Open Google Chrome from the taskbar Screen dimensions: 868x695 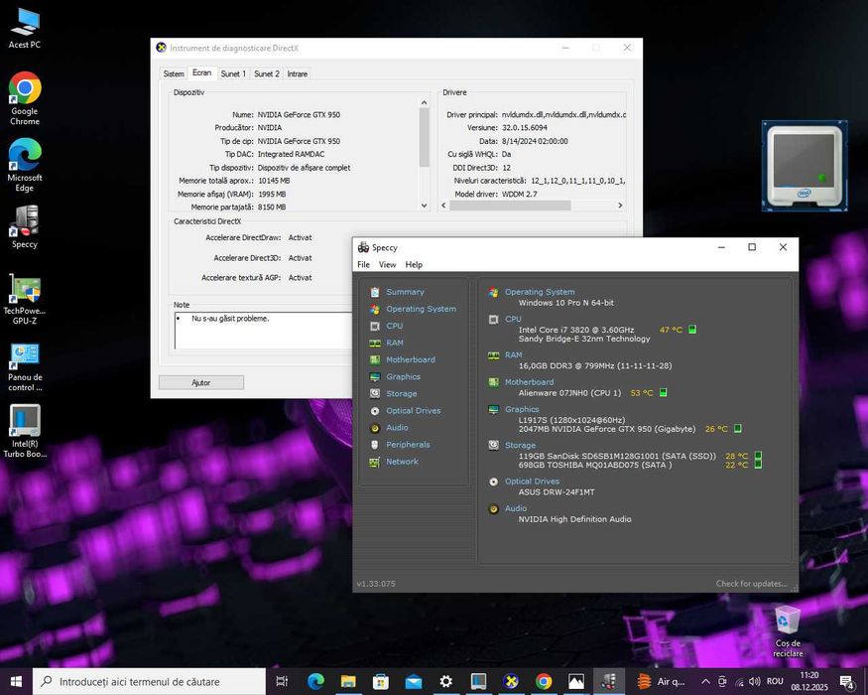[x=544, y=682]
